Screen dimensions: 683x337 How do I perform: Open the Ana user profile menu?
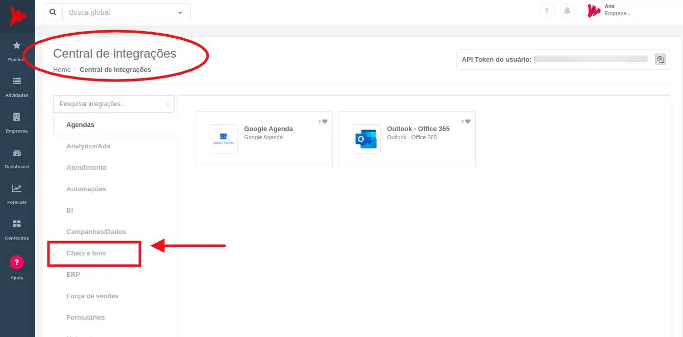pyautogui.click(x=609, y=10)
